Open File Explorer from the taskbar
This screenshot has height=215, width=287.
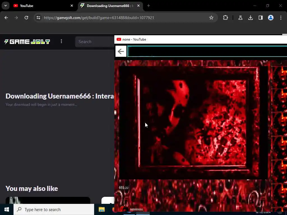coord(101,209)
